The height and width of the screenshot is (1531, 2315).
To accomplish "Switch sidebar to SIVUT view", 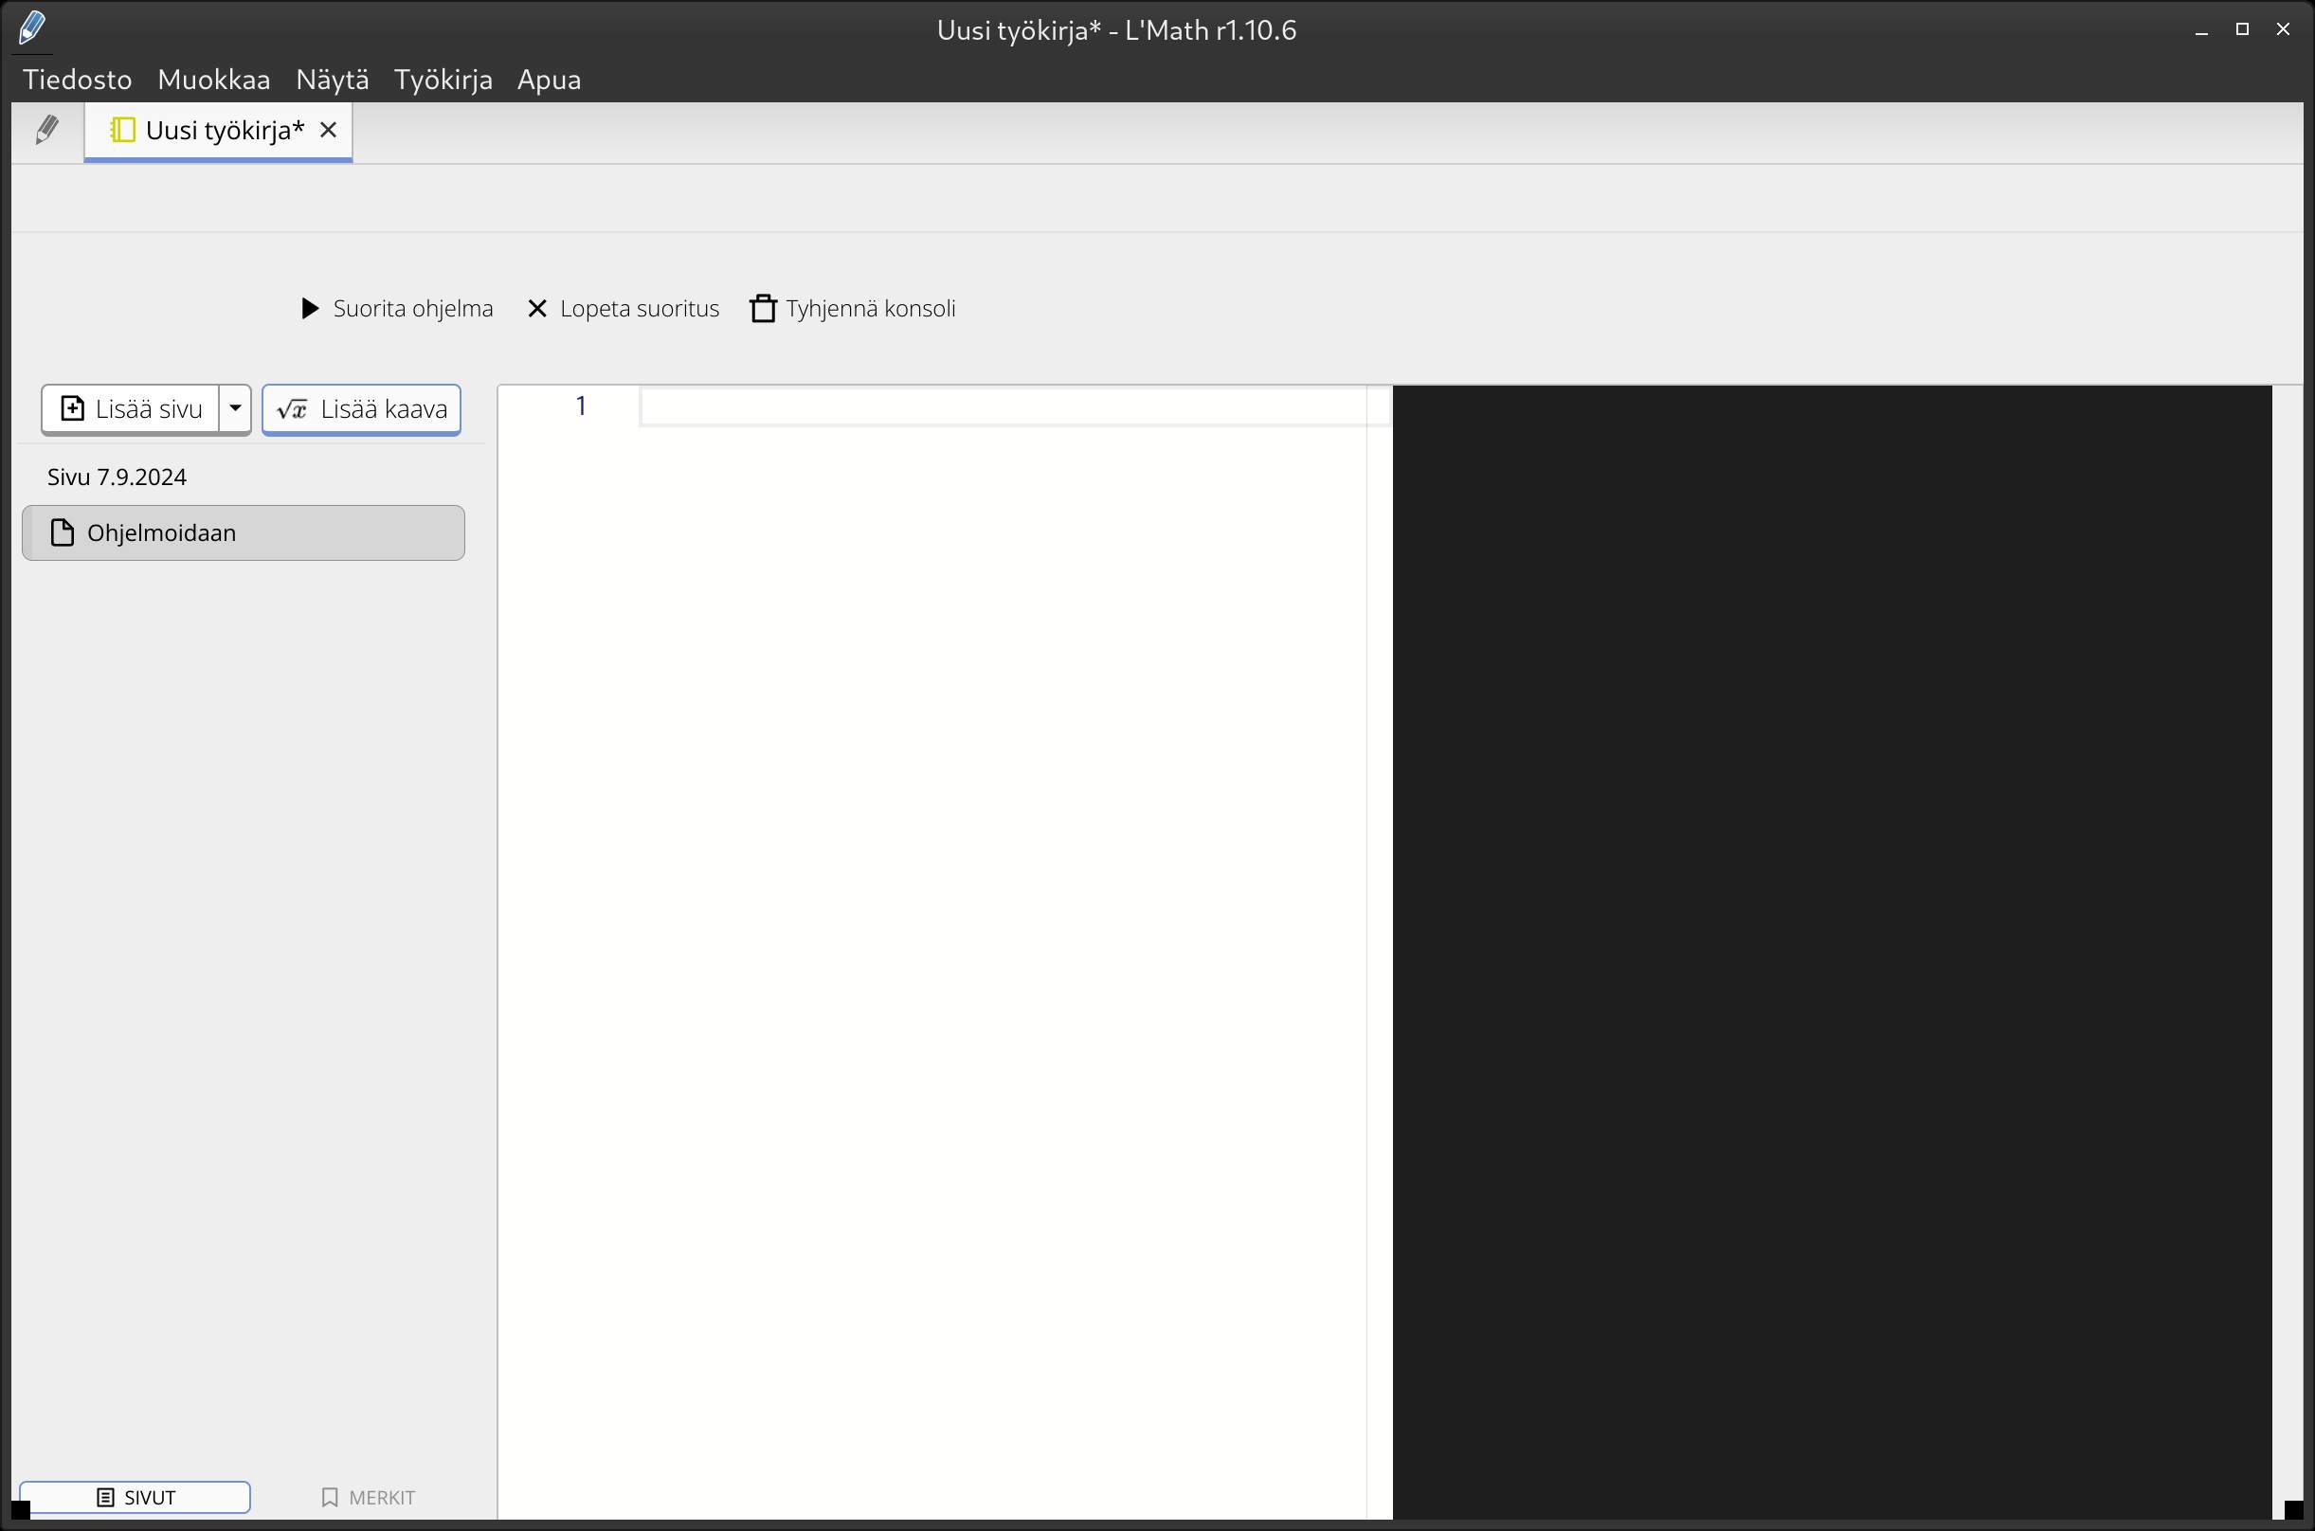I will tap(135, 1497).
